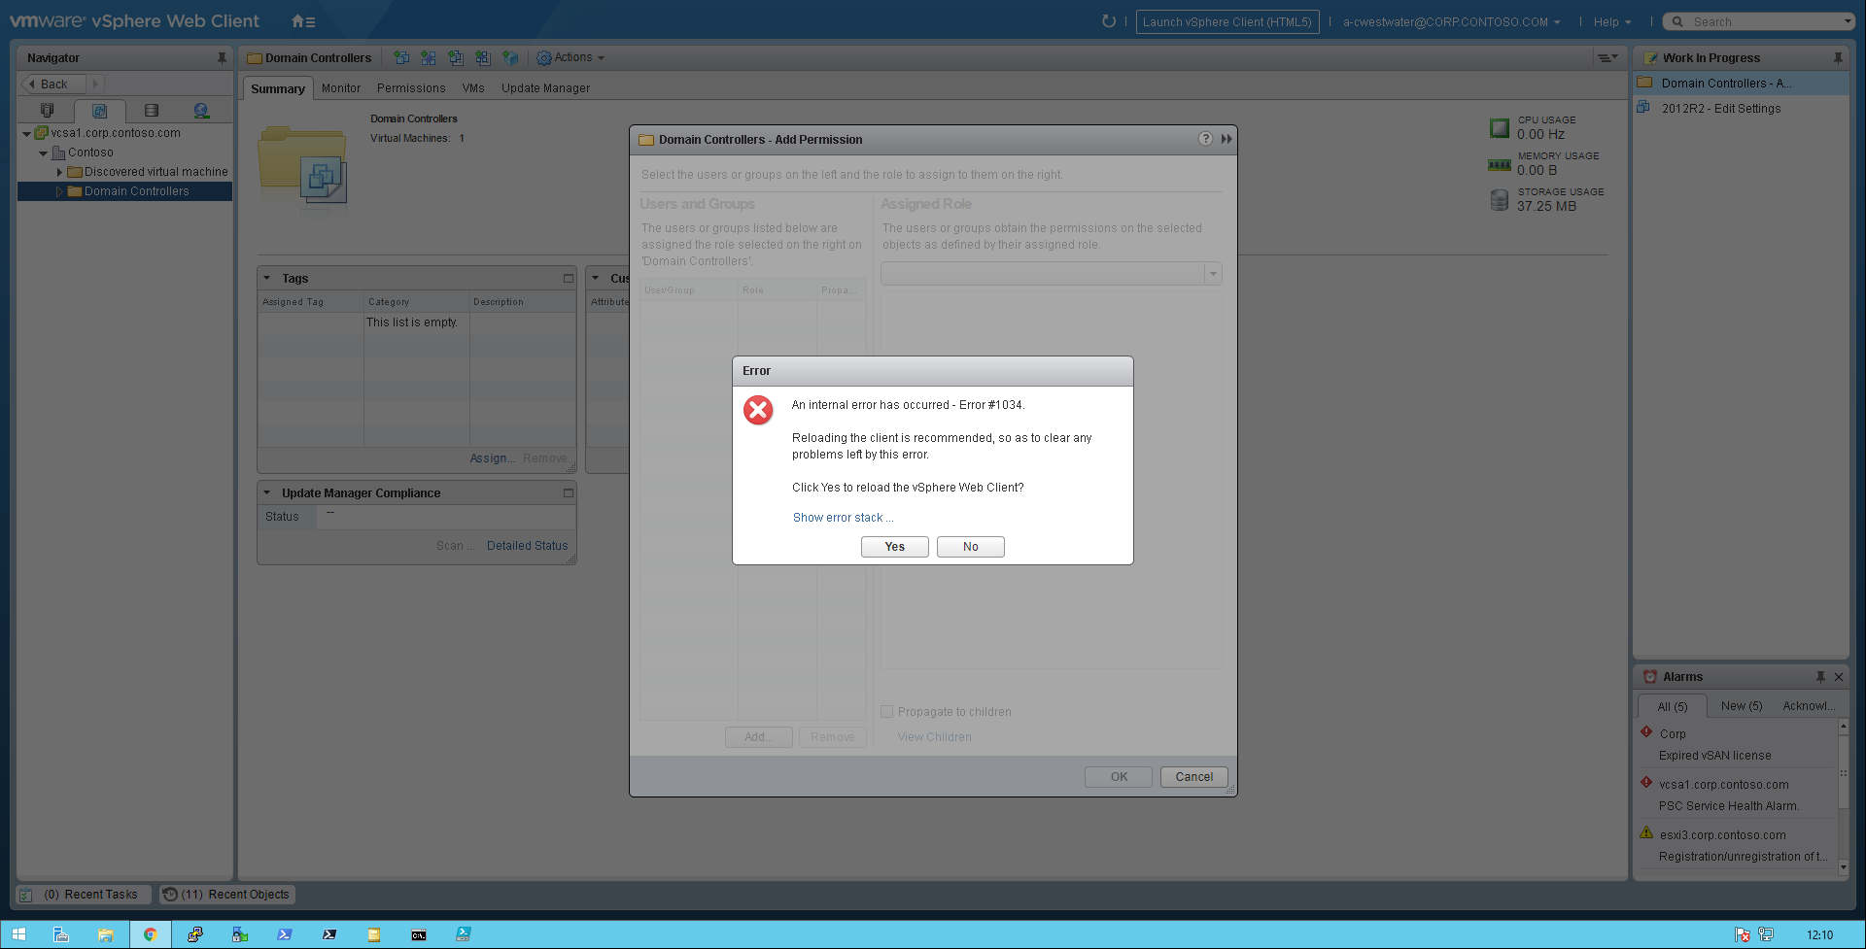The height and width of the screenshot is (949, 1866).
Task: Click the Add... button under Users and Groups
Action: [759, 737]
